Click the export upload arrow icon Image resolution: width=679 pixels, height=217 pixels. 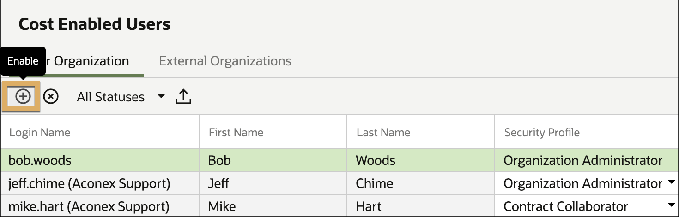click(x=183, y=97)
